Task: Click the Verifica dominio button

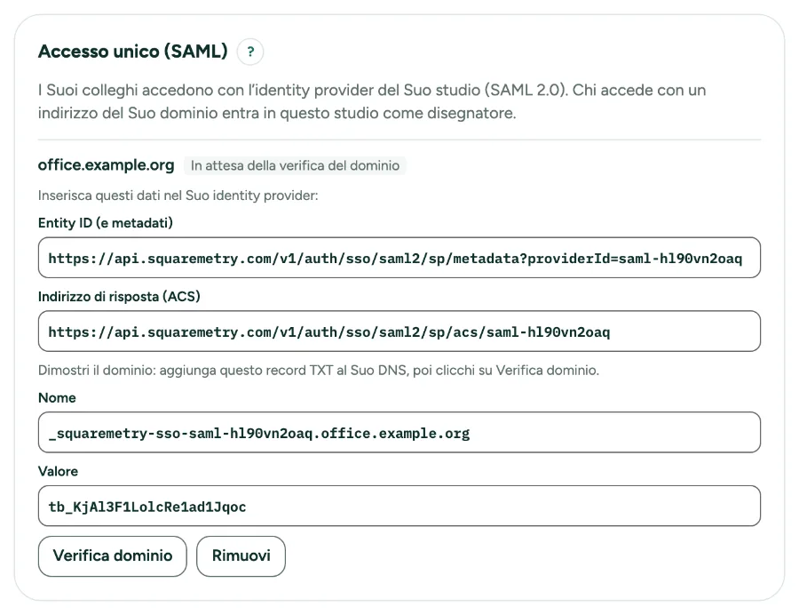Action: click(113, 555)
